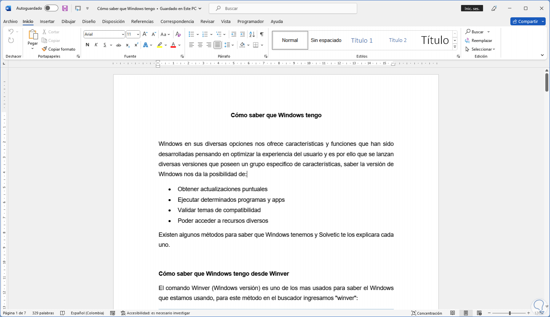
Task: Open the Aa change case dropdown
Action: (165, 34)
